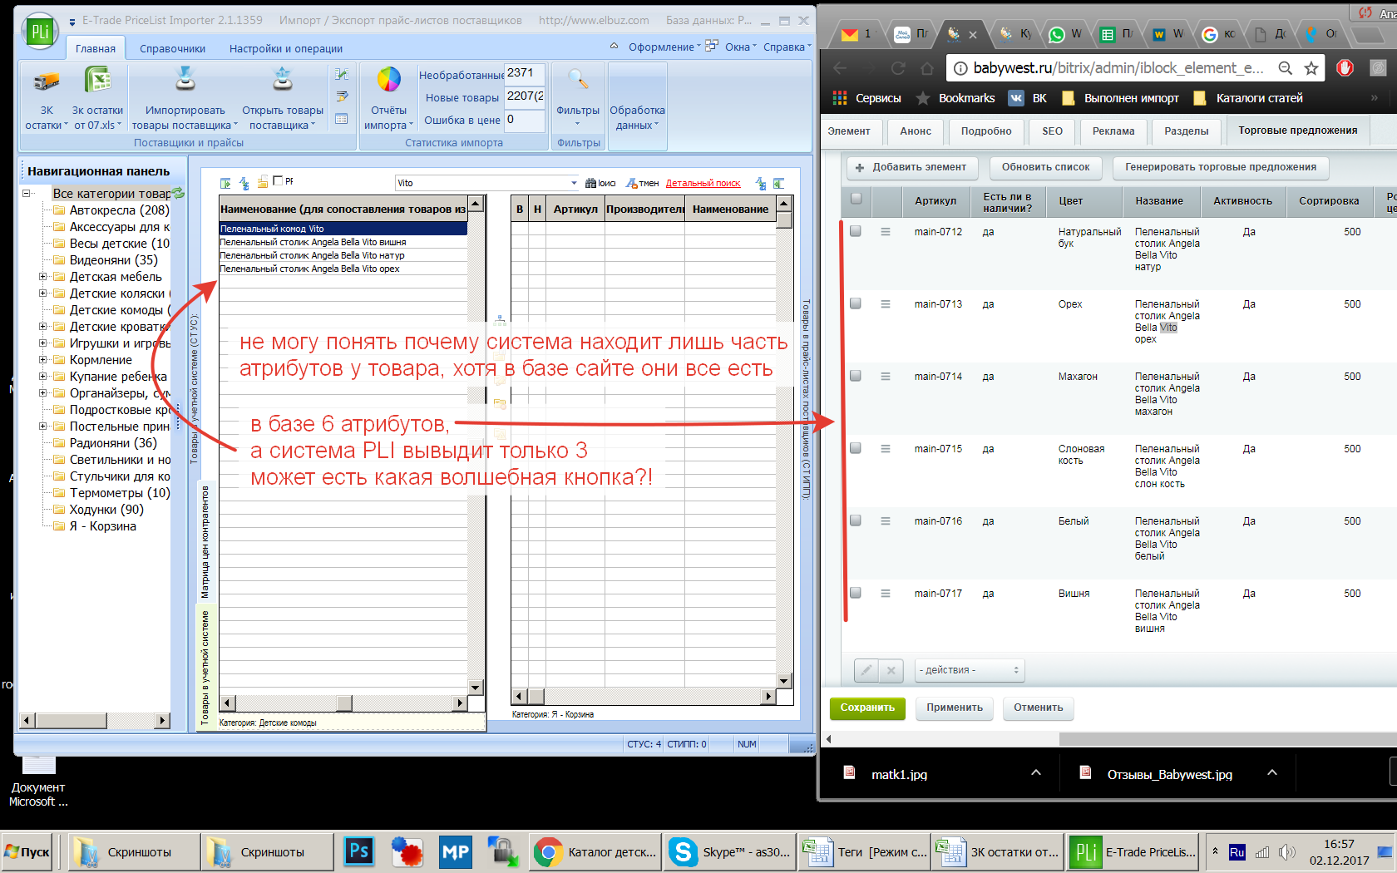Expand the Постельные принадлежности category

click(x=43, y=427)
